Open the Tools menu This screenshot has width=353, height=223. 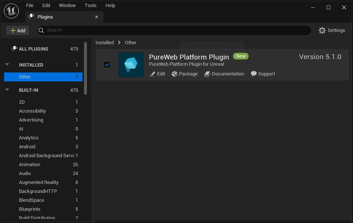tap(91, 6)
